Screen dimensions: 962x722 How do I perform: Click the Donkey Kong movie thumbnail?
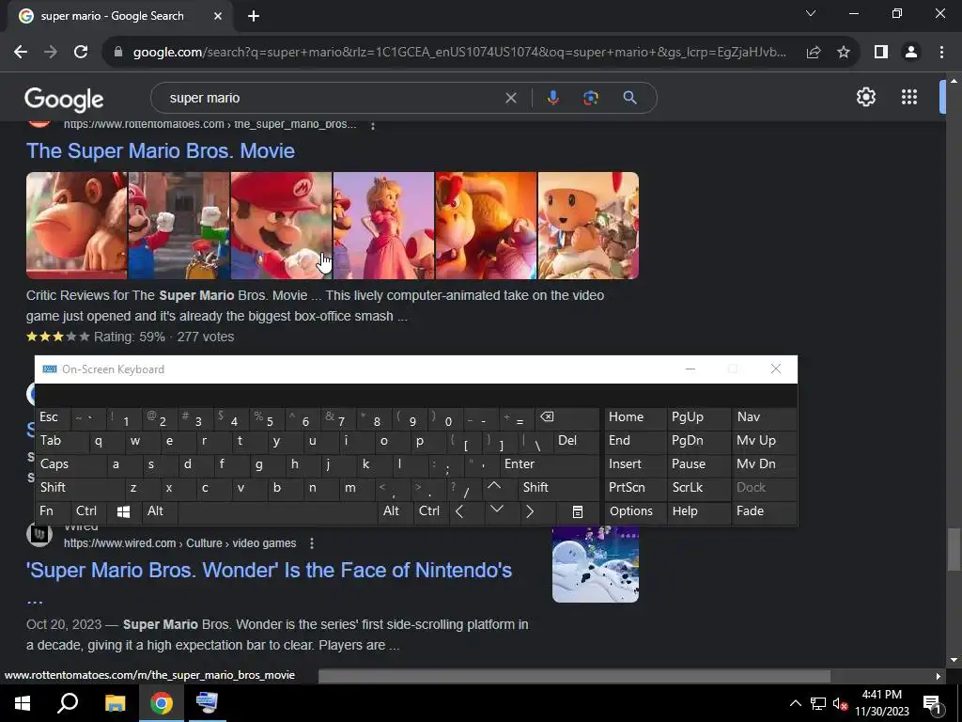77,226
